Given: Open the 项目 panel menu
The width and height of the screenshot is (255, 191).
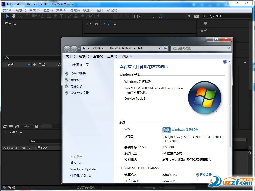Looking at the screenshot, I should [x=15, y=24].
